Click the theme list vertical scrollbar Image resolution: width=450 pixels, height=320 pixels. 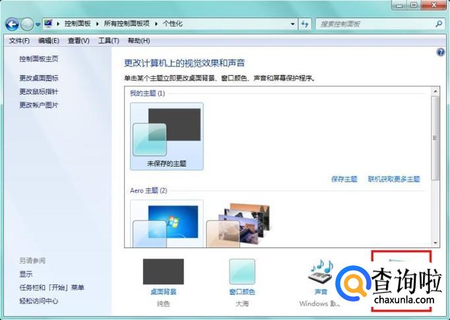[435, 138]
